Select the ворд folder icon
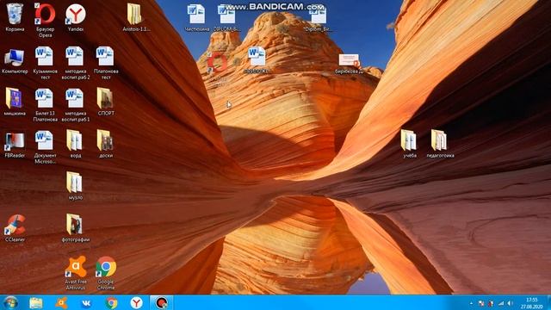551x310 pixels. 75,144
